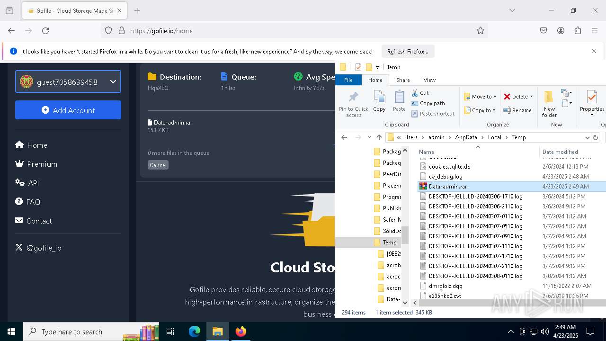606x341 pixels.
Task: Click Rename in the Organize group
Action: tap(517, 110)
